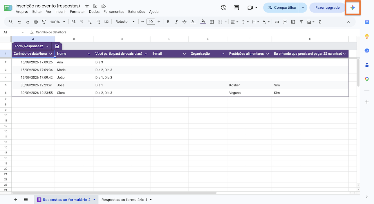Toggle strikethrough formatting

[x=184, y=22]
